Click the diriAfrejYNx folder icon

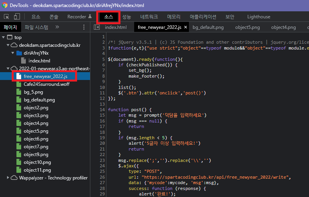[x=19, y=53]
